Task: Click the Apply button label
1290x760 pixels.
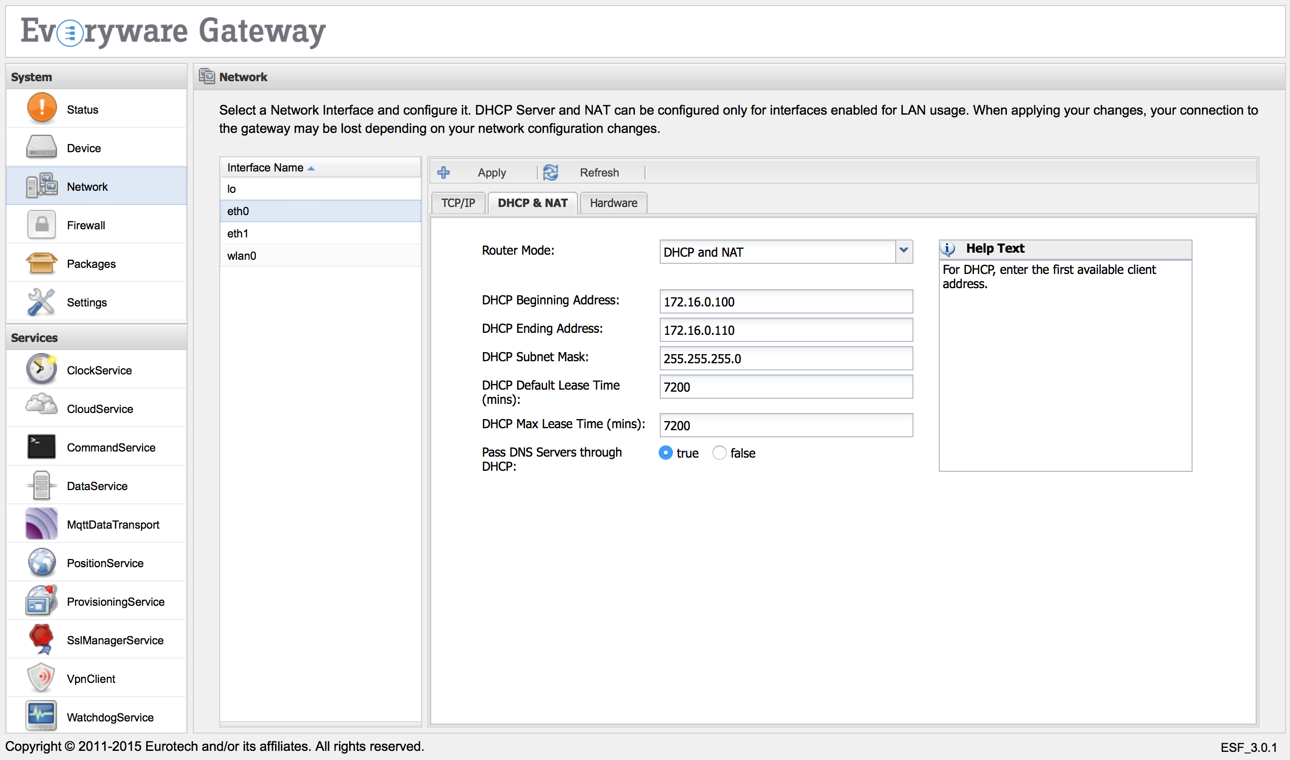Action: [492, 172]
